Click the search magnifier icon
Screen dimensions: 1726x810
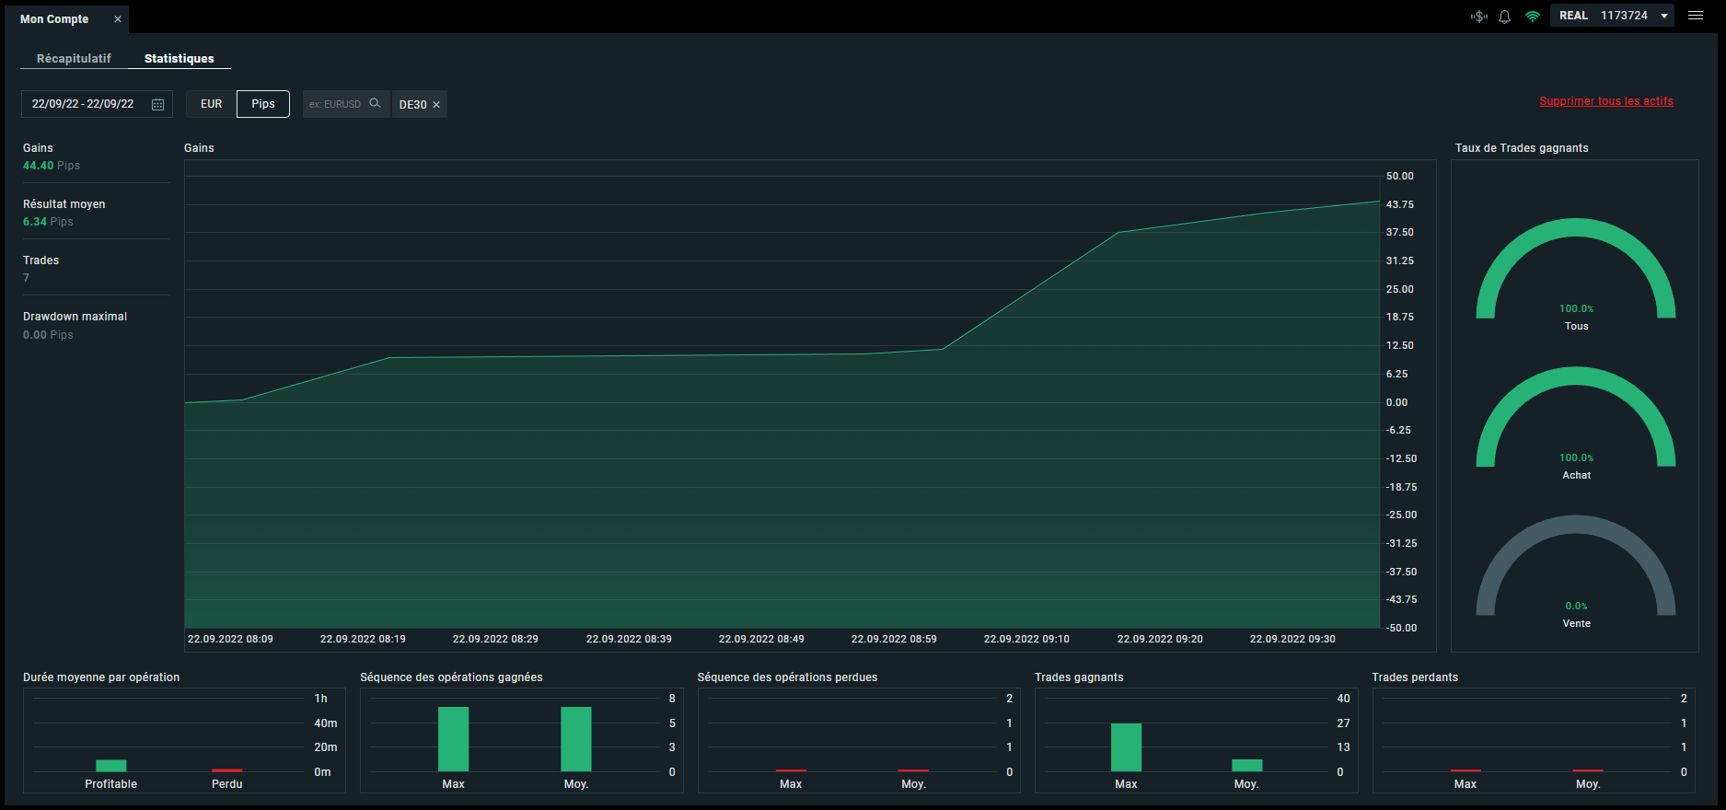tap(375, 103)
